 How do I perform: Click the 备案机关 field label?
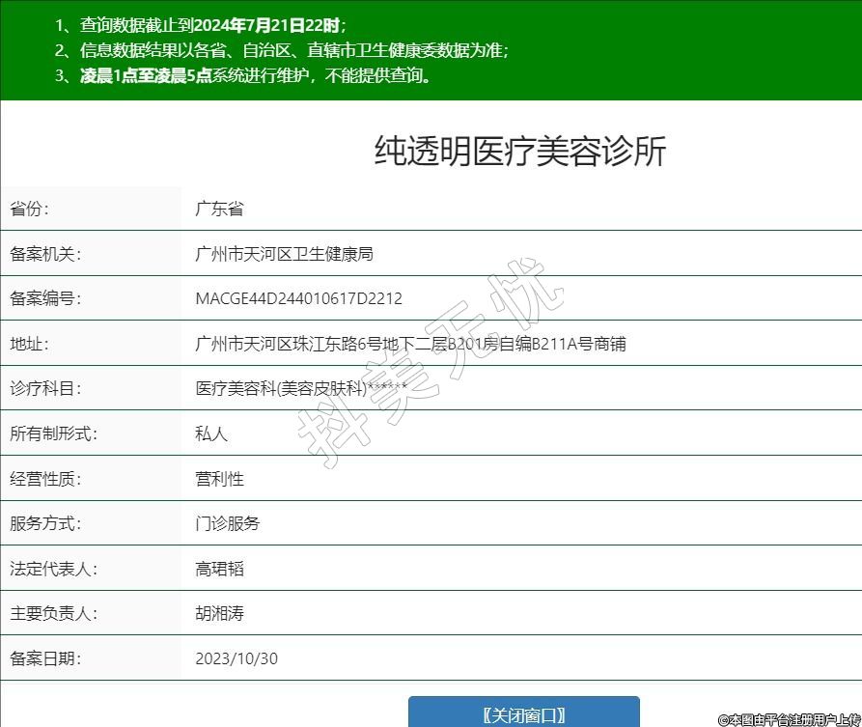point(45,254)
